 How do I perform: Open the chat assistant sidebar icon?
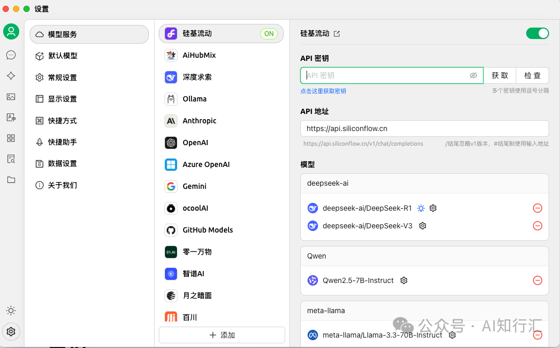point(11,55)
